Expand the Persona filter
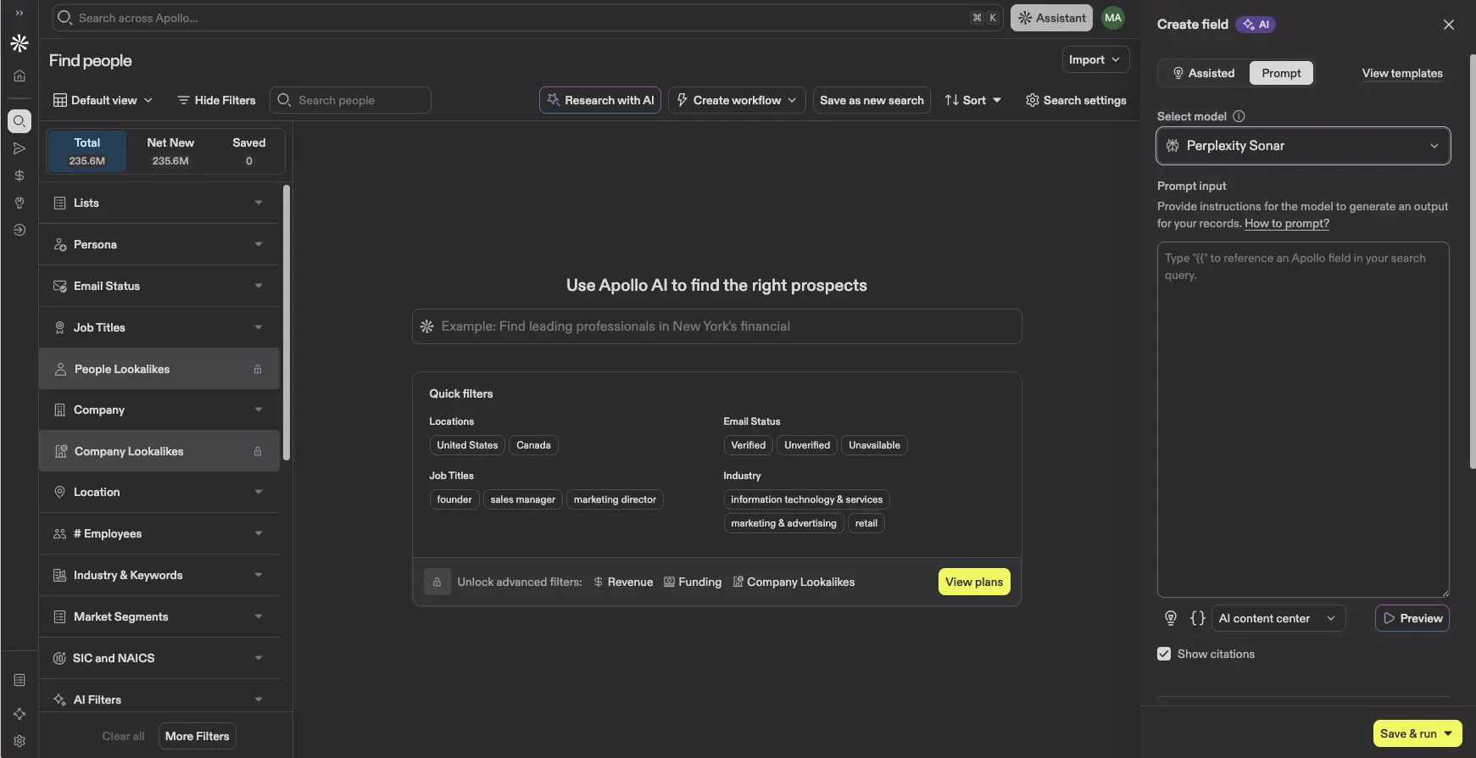The width and height of the screenshot is (1476, 758). click(159, 244)
